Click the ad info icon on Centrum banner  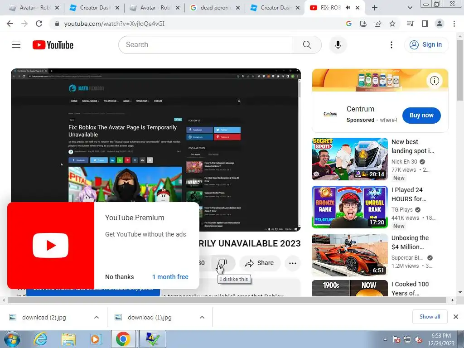pos(435,81)
